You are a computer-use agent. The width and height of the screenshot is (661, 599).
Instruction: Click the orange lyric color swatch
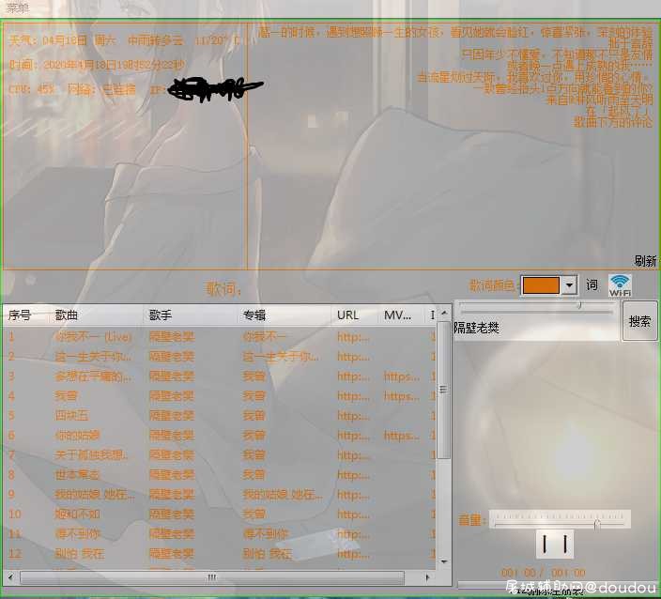coord(541,285)
